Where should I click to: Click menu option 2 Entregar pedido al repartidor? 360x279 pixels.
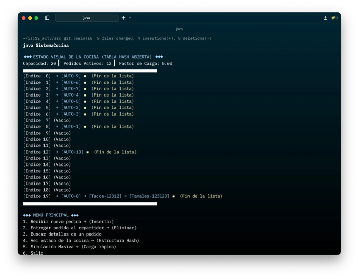click(79, 228)
